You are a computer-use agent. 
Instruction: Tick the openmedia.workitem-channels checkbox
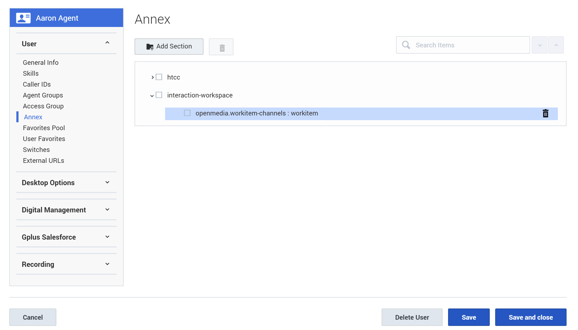(187, 113)
